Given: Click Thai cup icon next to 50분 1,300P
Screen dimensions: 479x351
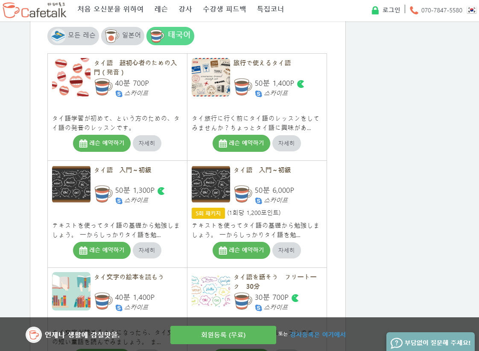Looking at the screenshot, I should 103,194.
